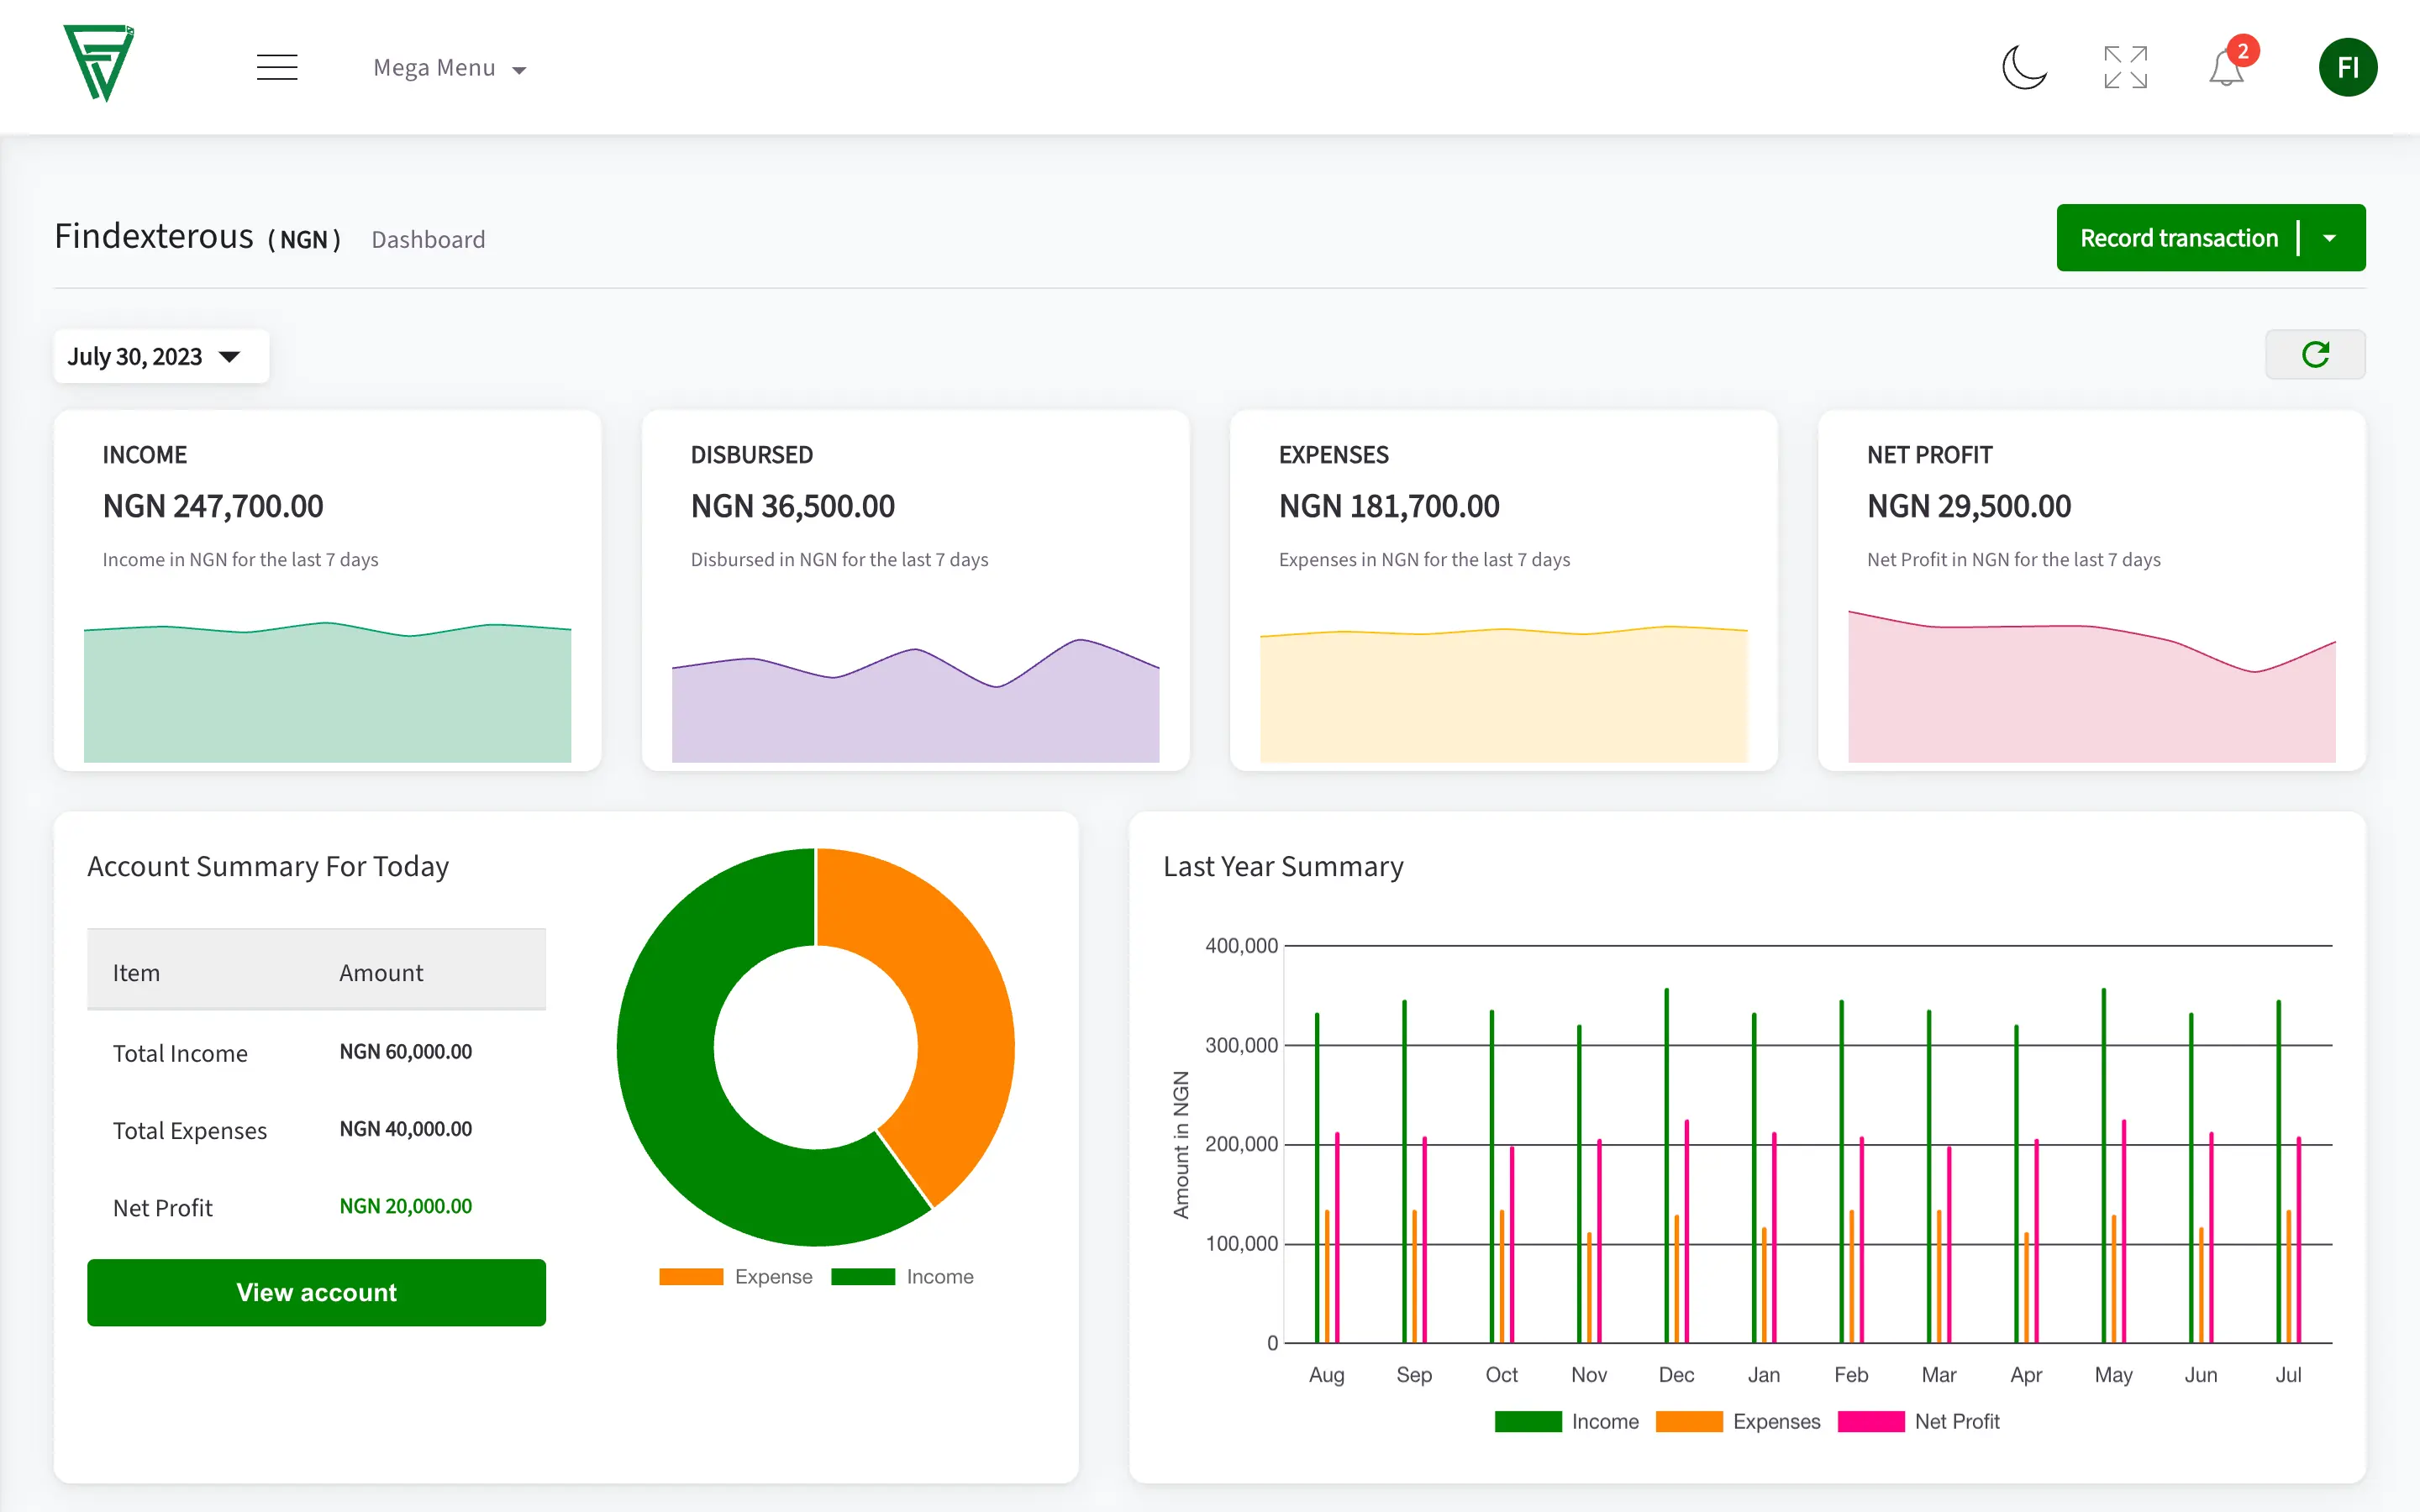Click the View account button
Viewport: 2420px width, 1512px height.
click(316, 1292)
